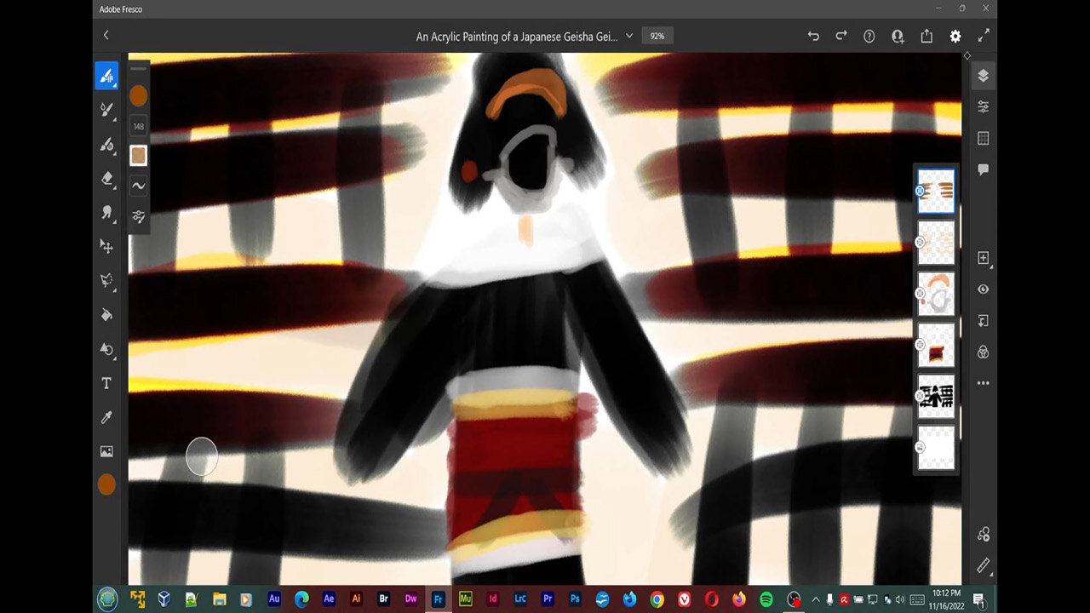
Task: Open the document title dropdown
Action: (x=629, y=36)
